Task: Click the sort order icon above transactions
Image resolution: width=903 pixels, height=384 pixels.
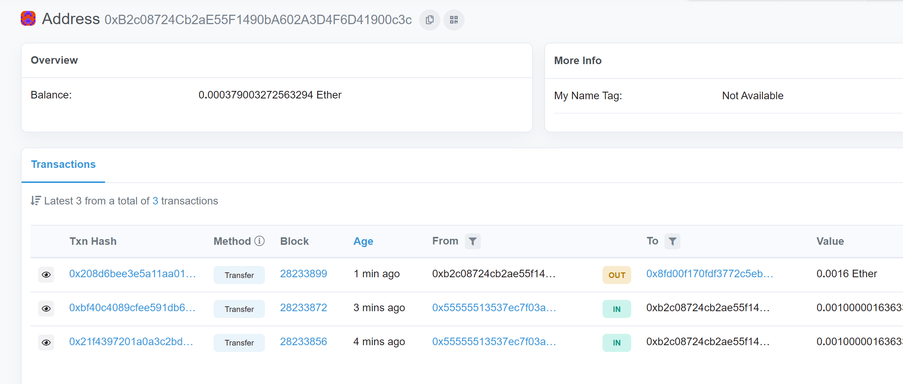Action: tap(35, 200)
